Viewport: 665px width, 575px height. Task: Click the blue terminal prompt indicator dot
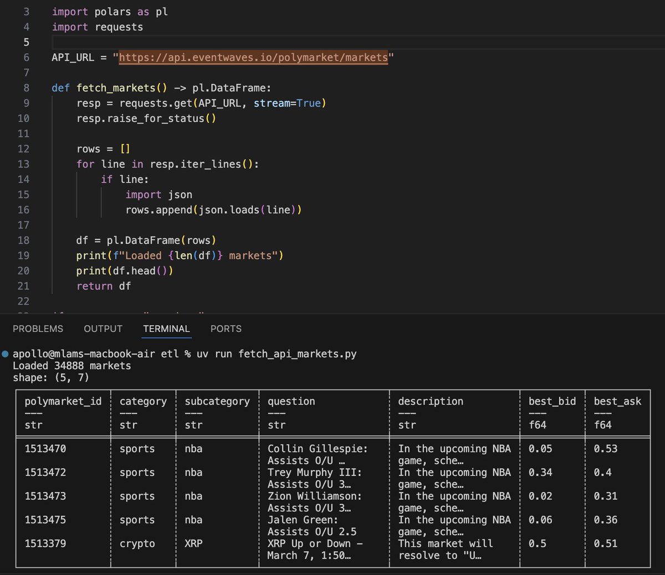pos(5,353)
